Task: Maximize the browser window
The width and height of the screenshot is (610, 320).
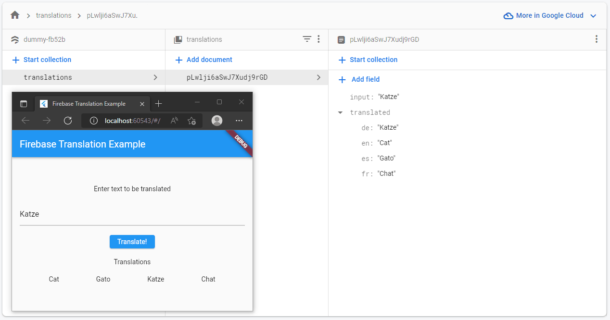Action: click(219, 102)
